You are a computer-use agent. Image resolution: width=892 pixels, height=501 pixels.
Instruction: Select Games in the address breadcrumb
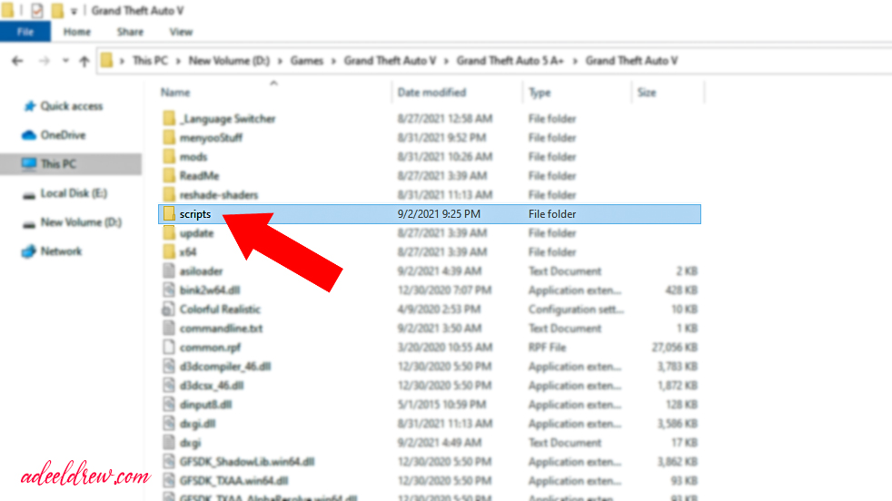[x=307, y=60]
